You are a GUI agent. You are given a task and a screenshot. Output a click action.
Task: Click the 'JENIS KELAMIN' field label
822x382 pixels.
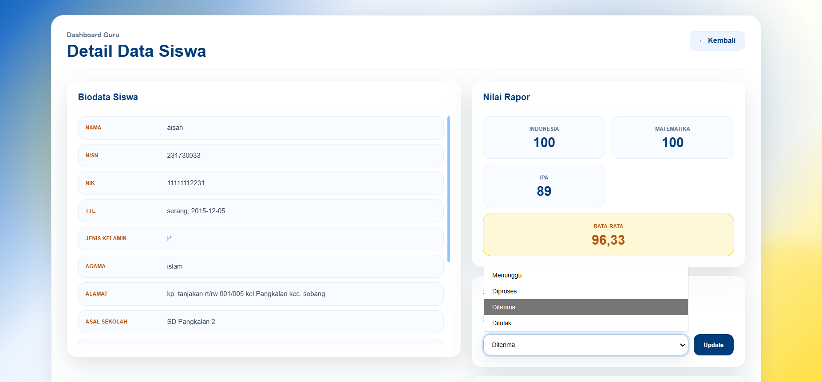pos(106,238)
